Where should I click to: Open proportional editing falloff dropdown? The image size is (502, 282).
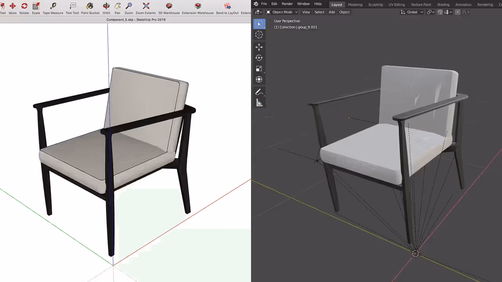point(466,12)
